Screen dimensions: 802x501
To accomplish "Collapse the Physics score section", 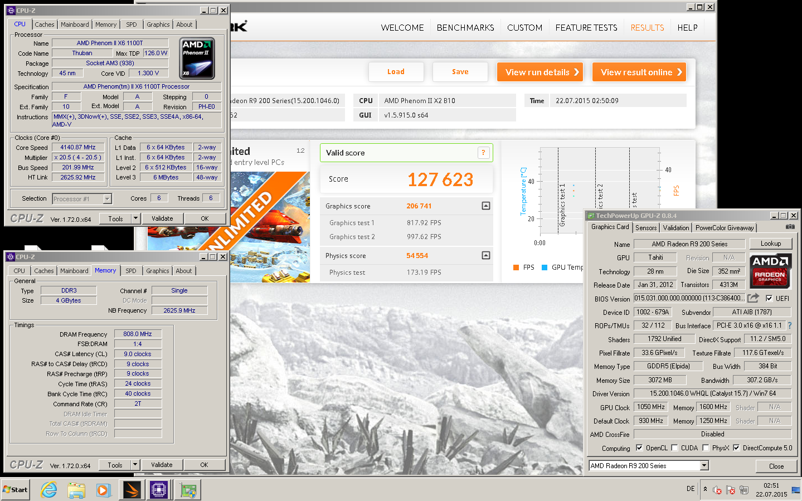I will [x=486, y=255].
